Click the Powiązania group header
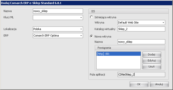The height and width of the screenshot is (90, 173). pos(130,48)
